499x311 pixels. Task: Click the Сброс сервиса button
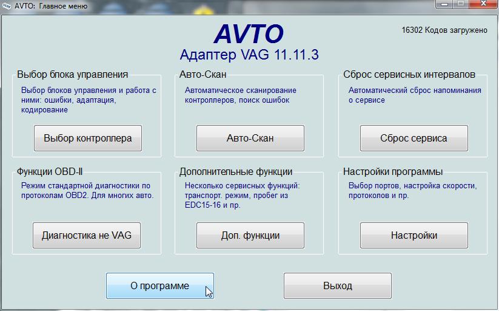point(414,138)
